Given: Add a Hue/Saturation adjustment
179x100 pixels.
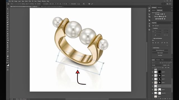Looking at the screenshot, I should pos(155,17).
